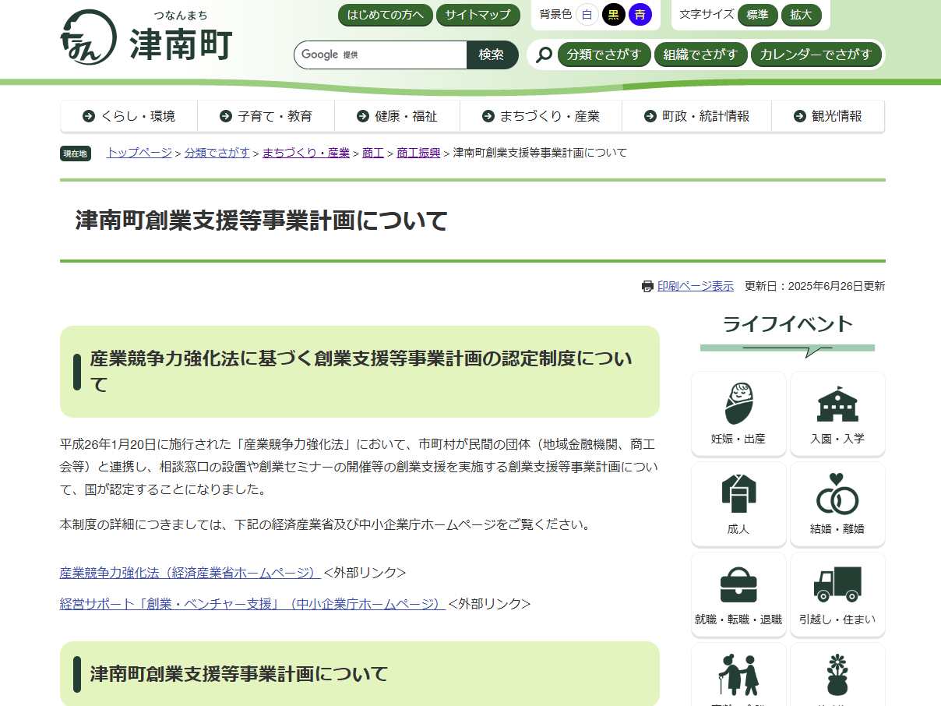Click the 検索 search button
The width and height of the screenshot is (941, 706).
coord(492,55)
